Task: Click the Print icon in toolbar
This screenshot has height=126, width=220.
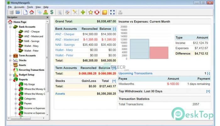Action: 120,12
